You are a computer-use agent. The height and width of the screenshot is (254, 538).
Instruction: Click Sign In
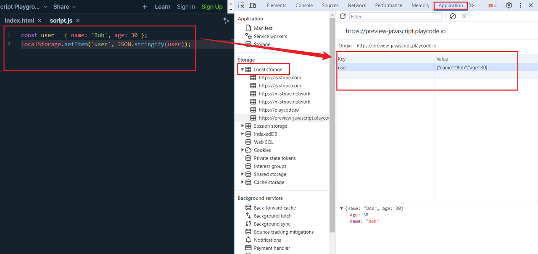(186, 7)
